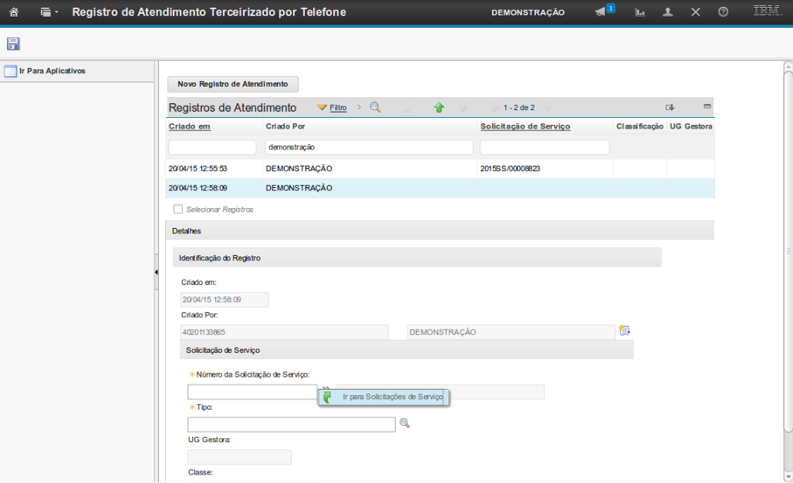Click the Novo Registro de Atendimento button

(232, 84)
